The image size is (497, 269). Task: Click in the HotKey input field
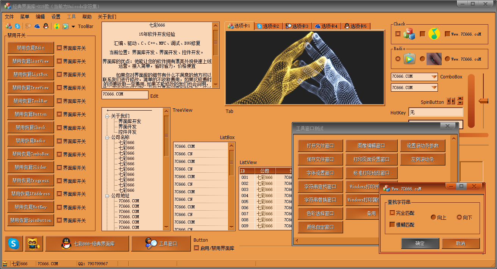436,112
